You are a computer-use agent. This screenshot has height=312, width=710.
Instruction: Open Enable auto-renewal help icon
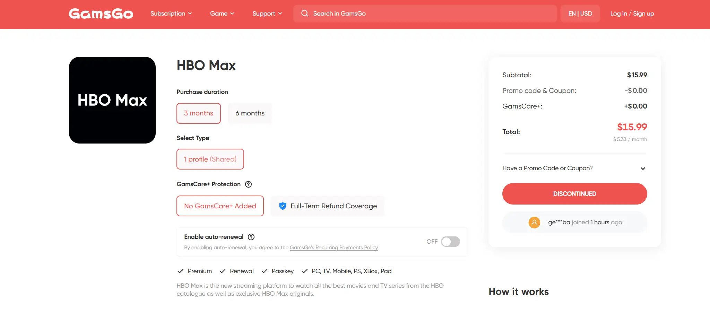point(251,237)
